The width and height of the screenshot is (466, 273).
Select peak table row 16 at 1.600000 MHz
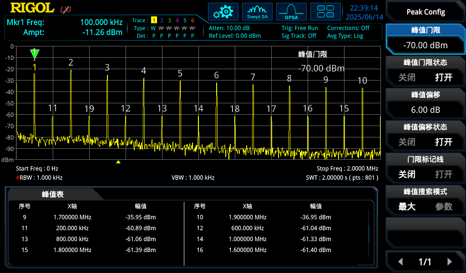(x=276, y=250)
